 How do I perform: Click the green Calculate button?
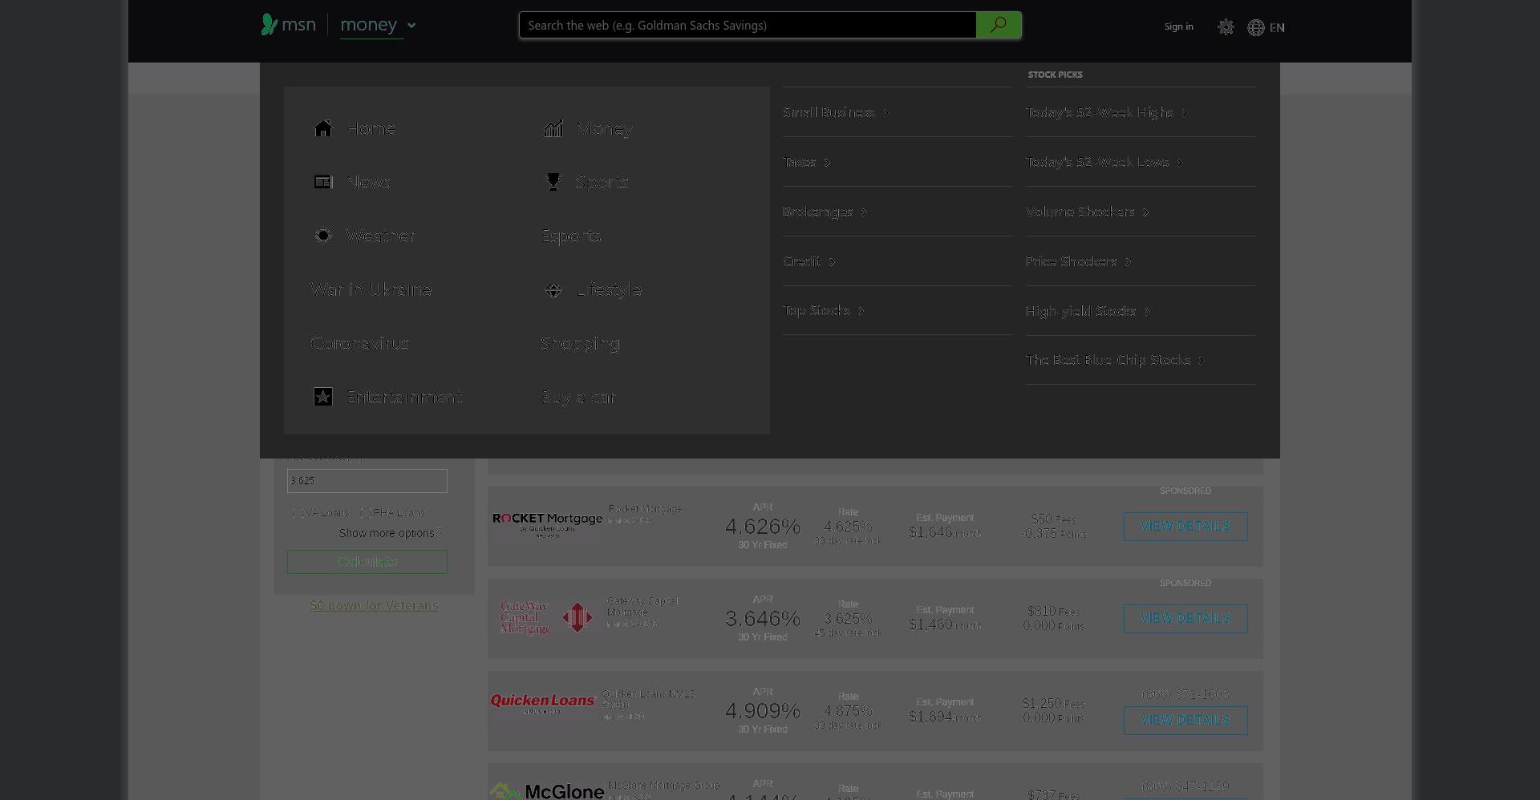tap(367, 562)
